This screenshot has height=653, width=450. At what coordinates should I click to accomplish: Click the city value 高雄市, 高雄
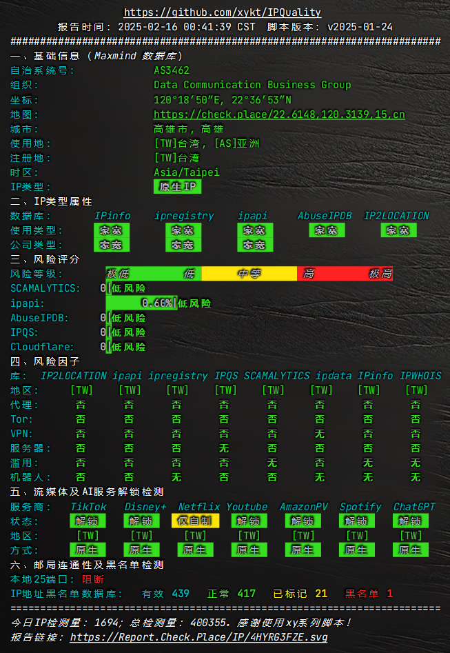point(189,129)
